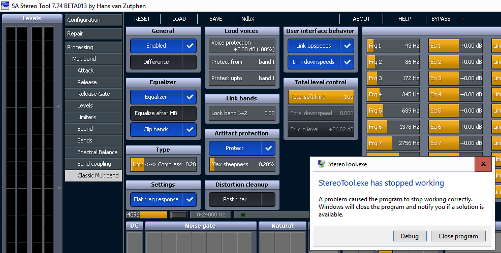The width and height of the screenshot is (501, 253).
Task: Click RESET in the top menu
Action: [x=142, y=19]
